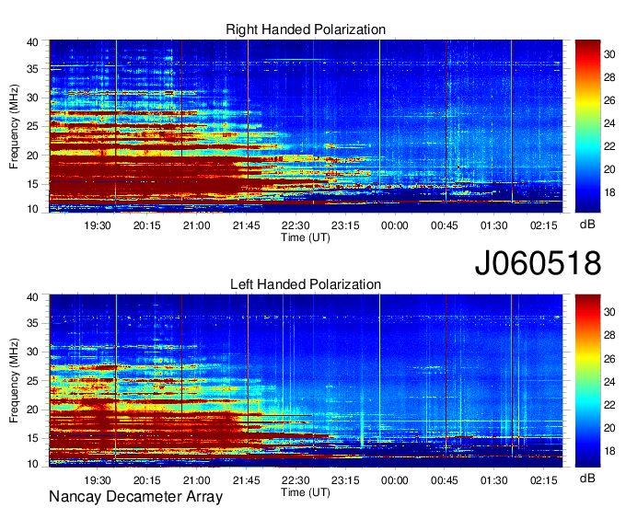Viewport: 626px width, 508px height.
Task: Click the "21:00" tick on the bottom plot
Action: click(196, 480)
